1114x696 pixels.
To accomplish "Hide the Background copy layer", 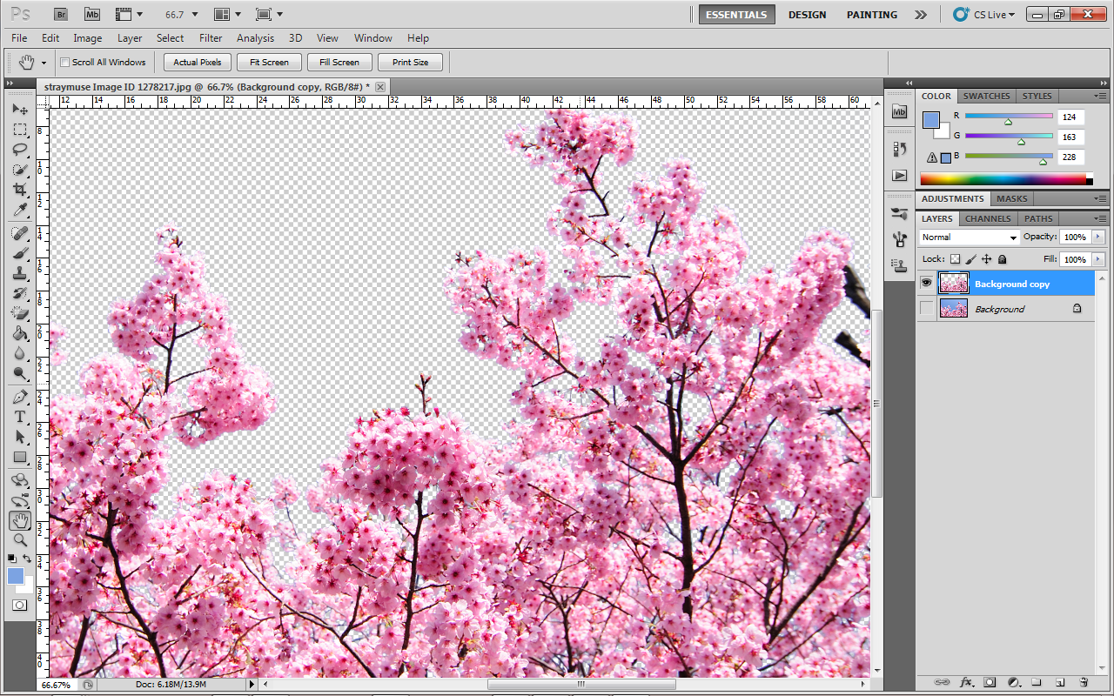I will 926,284.
